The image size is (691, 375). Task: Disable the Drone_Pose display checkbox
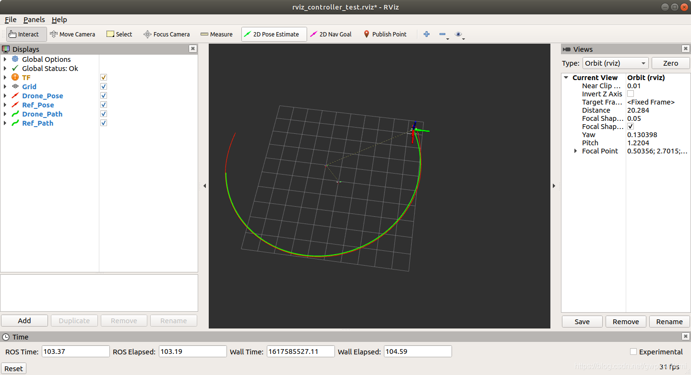coord(104,95)
